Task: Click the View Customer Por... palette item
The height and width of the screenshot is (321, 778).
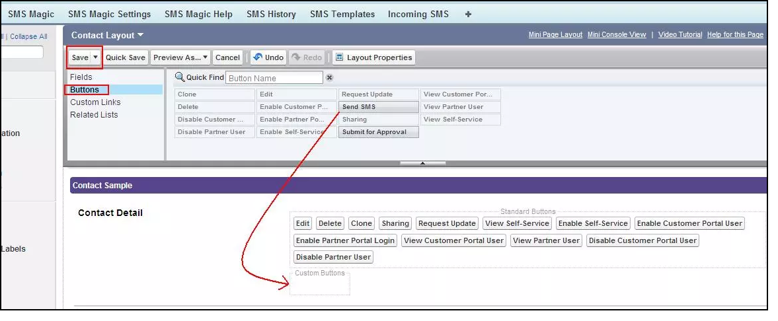Action: point(461,94)
